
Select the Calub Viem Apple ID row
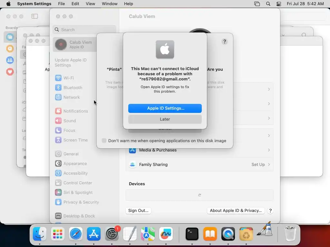(75, 44)
